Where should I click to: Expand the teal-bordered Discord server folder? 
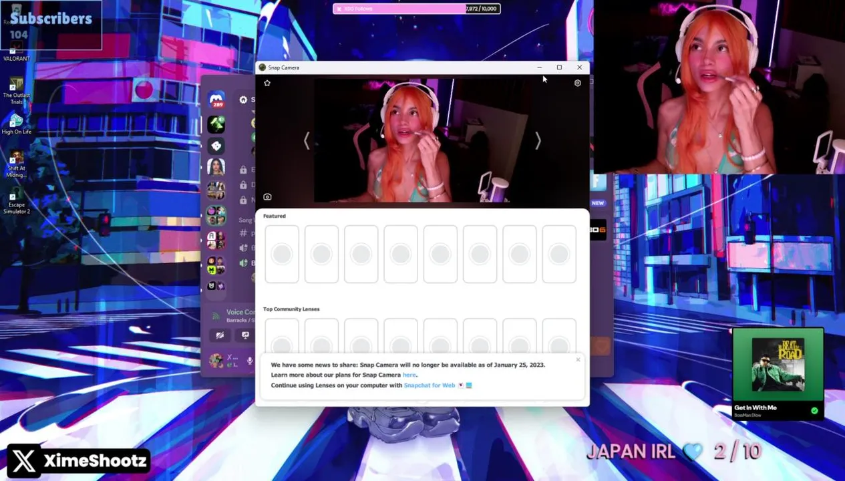tap(216, 214)
